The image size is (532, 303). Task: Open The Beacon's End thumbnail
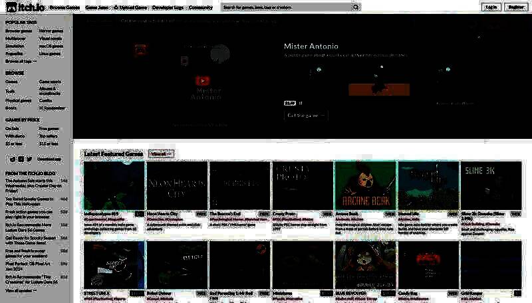click(x=239, y=185)
